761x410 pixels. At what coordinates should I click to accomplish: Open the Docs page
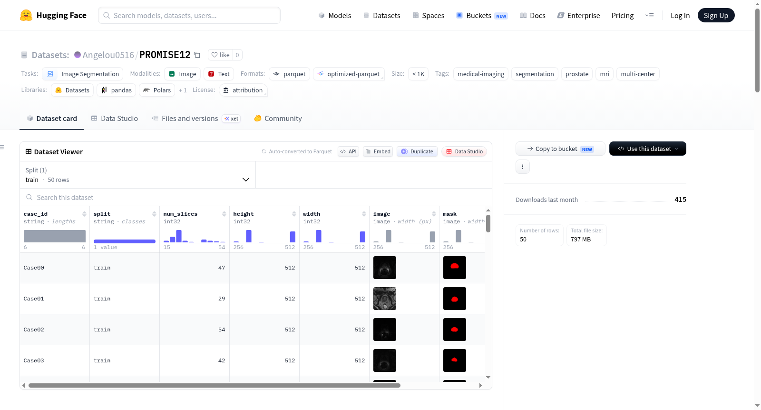(533, 15)
